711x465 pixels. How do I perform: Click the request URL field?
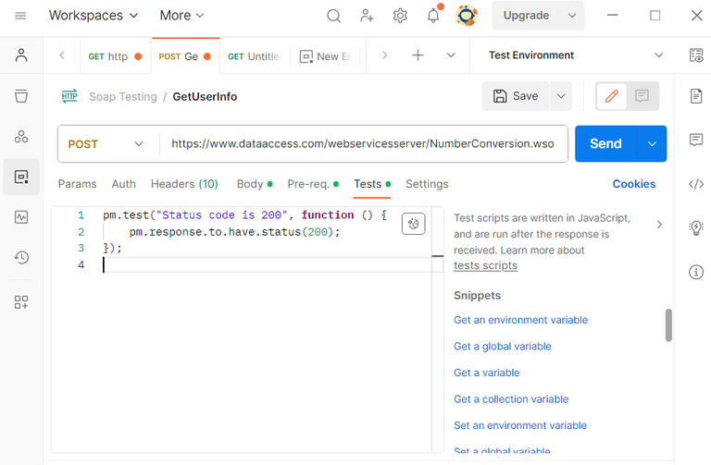[x=363, y=144]
